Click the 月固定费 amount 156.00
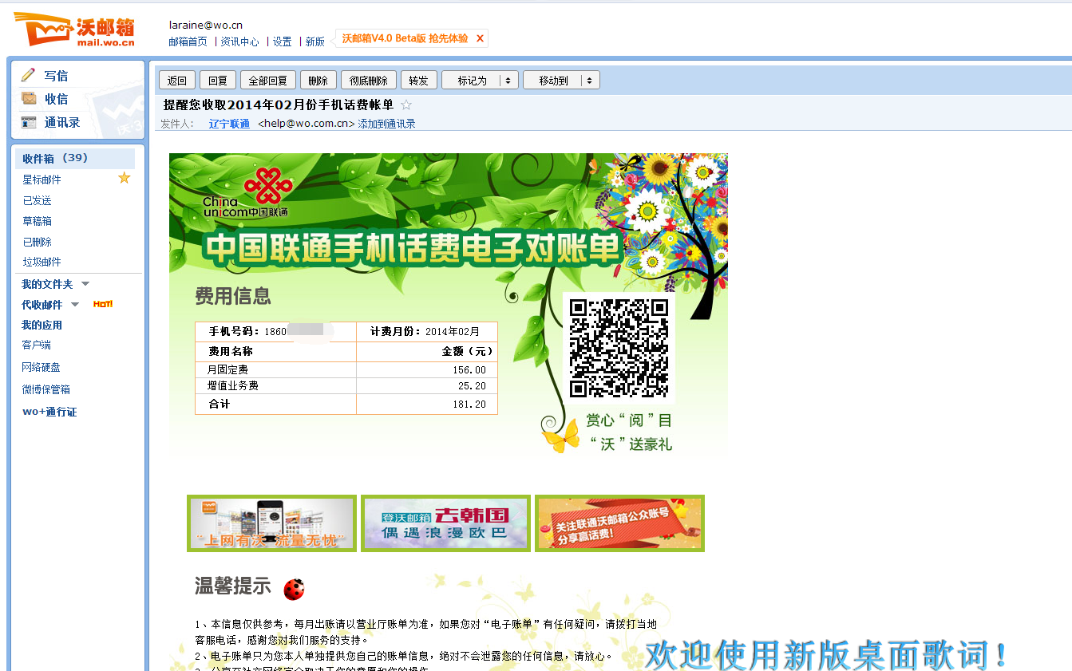The image size is (1072, 671). coord(469,370)
